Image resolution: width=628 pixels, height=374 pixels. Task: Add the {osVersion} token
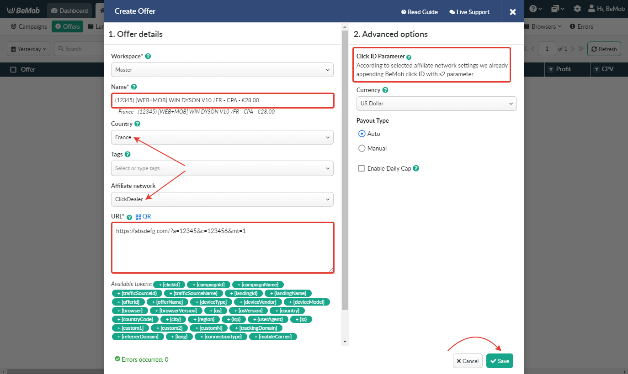coord(249,311)
